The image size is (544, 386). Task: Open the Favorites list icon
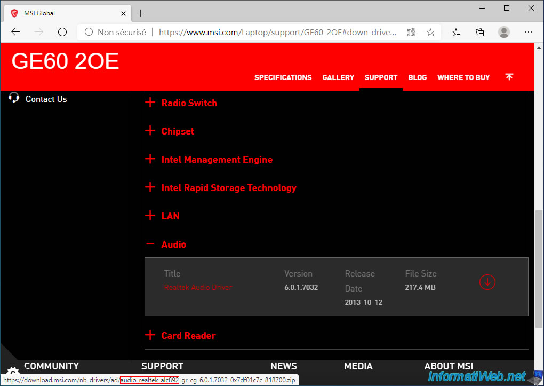(x=456, y=33)
